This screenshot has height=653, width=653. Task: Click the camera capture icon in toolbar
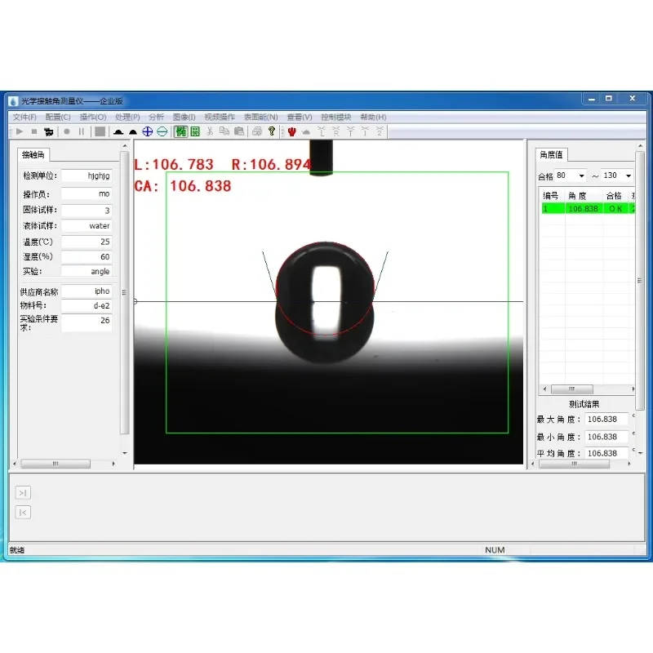click(x=49, y=131)
